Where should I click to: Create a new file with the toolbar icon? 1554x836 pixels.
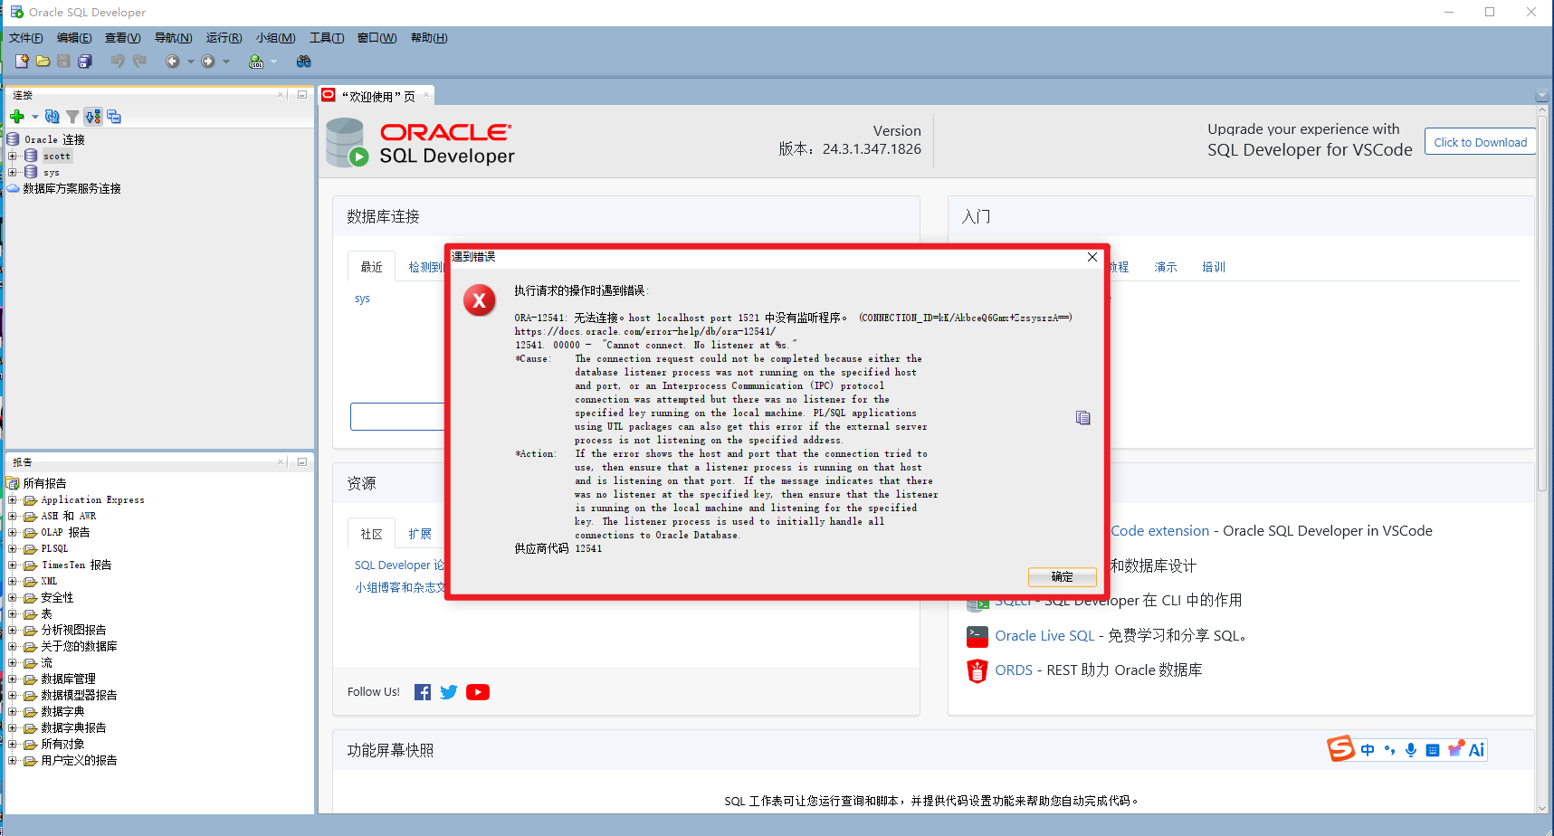22,61
